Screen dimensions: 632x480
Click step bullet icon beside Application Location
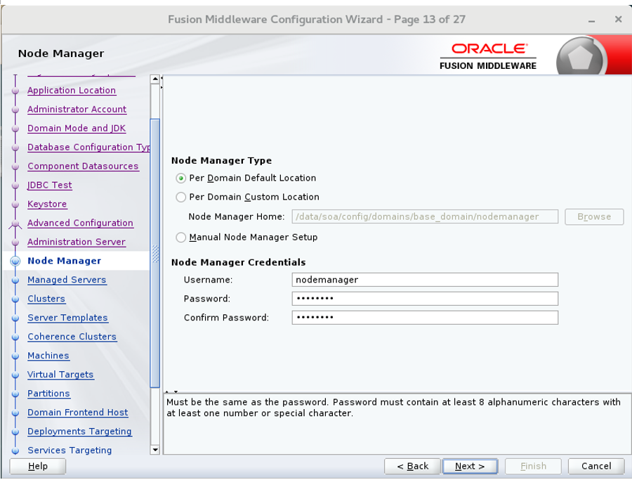15,91
